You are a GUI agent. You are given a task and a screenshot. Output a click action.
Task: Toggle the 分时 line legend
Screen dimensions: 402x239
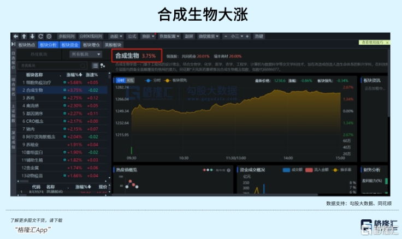[x=153, y=80]
